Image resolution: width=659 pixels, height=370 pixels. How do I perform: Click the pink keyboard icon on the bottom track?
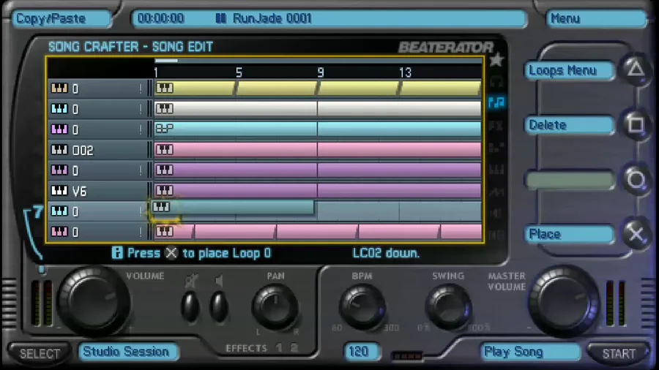click(59, 231)
